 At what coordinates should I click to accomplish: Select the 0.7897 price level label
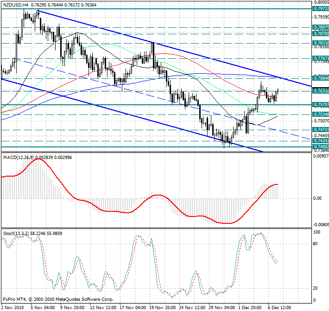(x=321, y=27)
